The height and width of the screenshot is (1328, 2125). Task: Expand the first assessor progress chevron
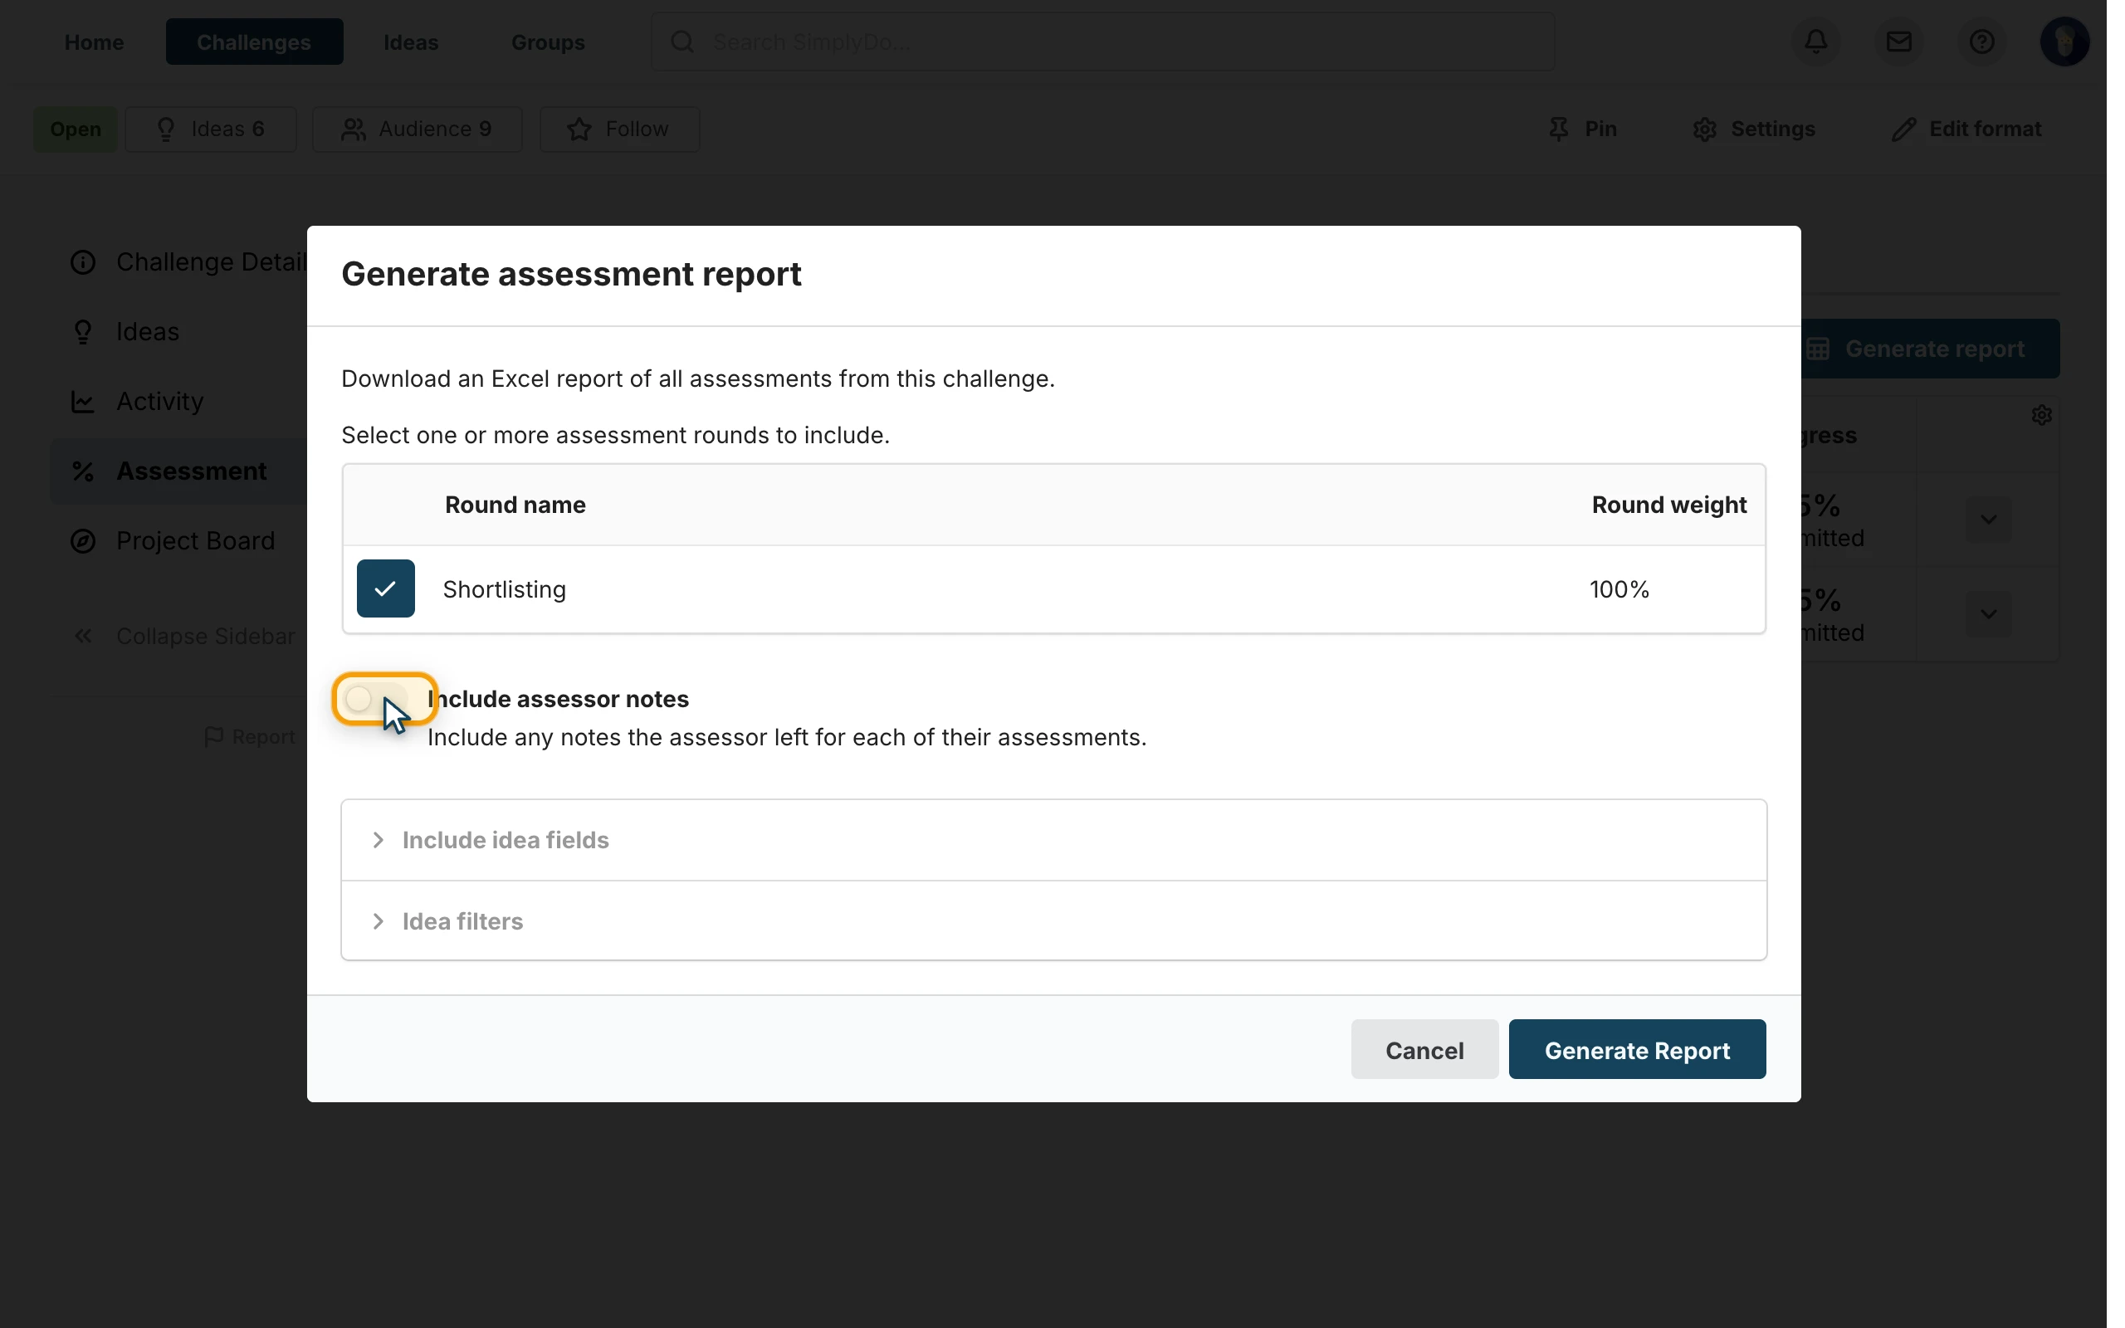click(x=1988, y=519)
